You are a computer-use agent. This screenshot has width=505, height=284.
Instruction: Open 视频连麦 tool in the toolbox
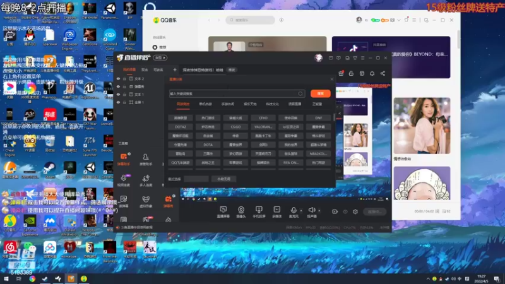124,180
